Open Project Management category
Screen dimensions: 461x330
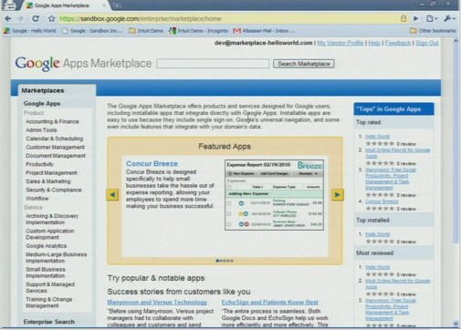(51, 172)
